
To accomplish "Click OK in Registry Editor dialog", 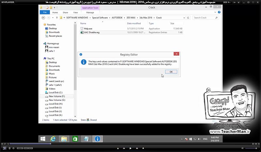I will click(171, 72).
